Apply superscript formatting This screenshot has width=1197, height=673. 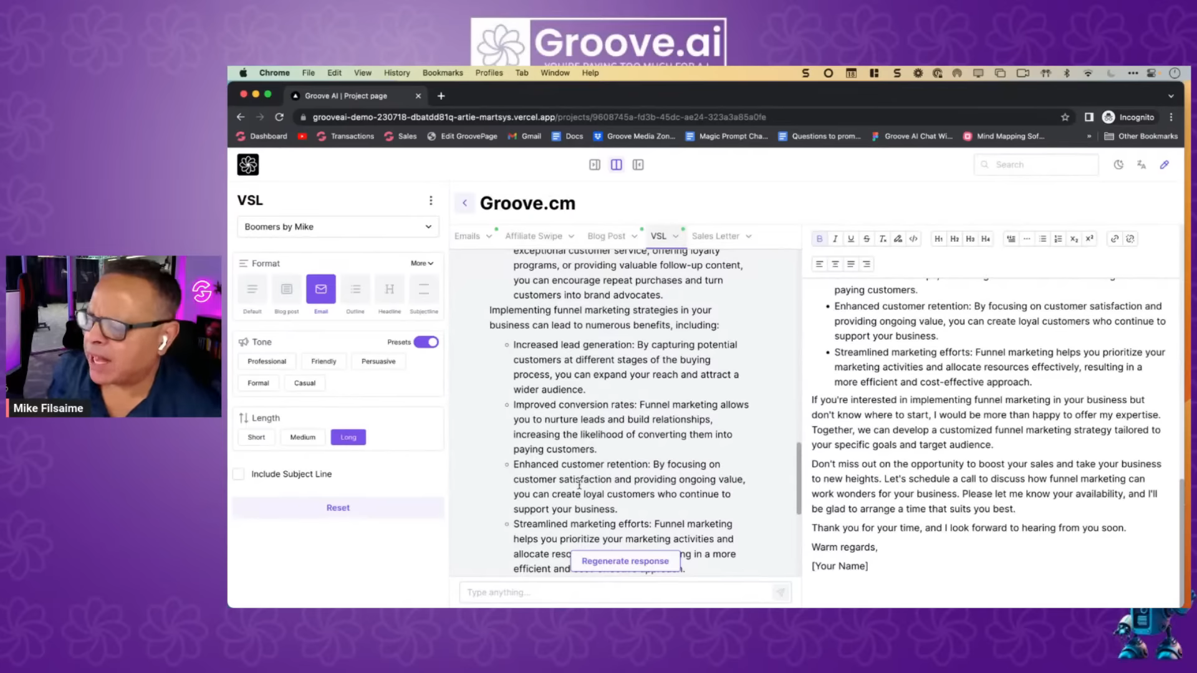(1089, 239)
